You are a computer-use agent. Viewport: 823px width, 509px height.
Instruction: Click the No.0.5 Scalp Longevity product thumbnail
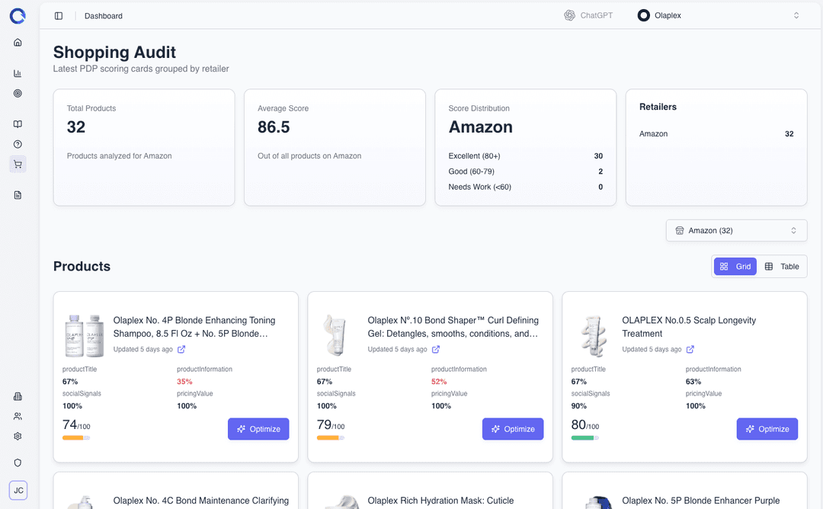click(x=593, y=335)
